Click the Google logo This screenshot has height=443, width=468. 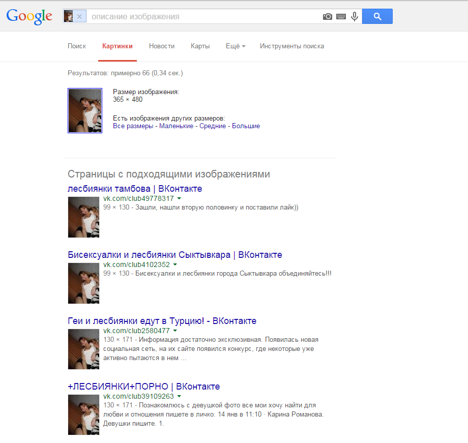[30, 17]
